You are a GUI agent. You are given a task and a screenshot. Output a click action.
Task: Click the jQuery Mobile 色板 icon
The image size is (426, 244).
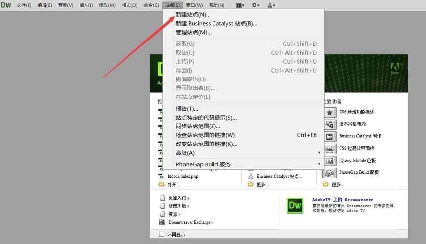[329, 161]
